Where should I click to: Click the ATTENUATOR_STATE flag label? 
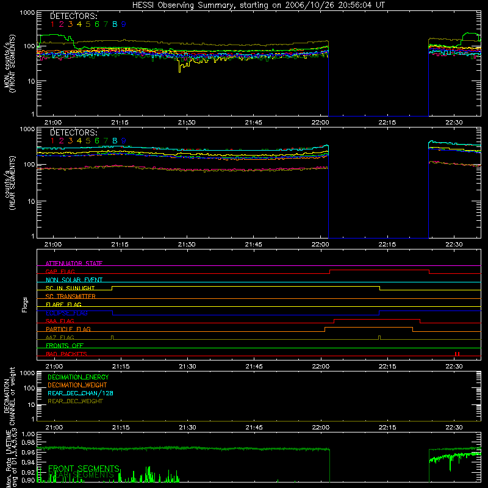pos(74,264)
